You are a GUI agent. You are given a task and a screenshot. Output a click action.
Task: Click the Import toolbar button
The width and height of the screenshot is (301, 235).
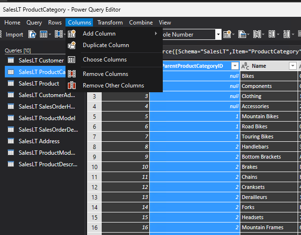[x=14, y=35]
